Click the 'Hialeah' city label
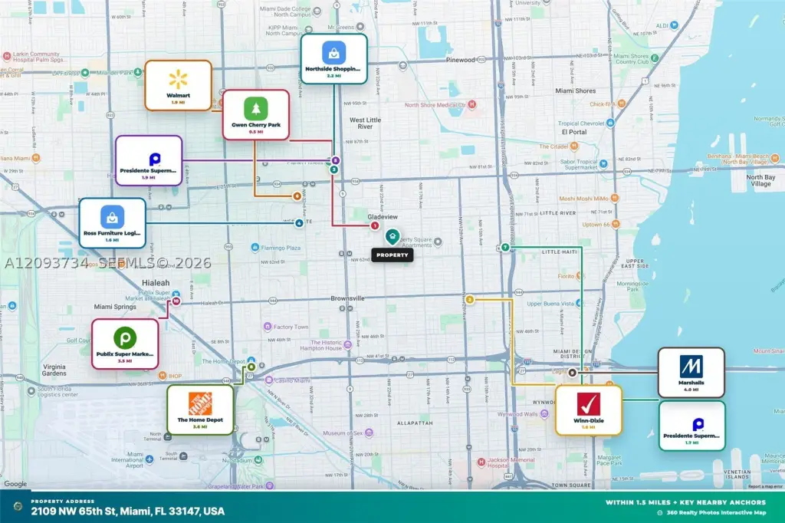The image size is (785, 523). pos(156,283)
